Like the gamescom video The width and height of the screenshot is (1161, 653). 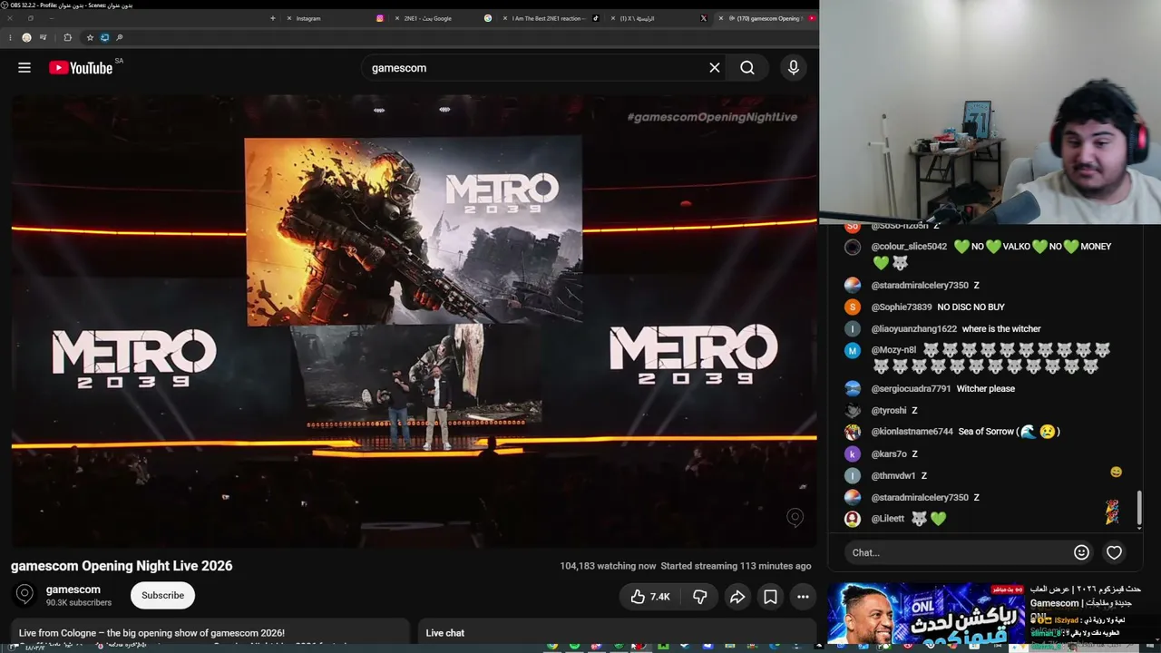(x=650, y=597)
